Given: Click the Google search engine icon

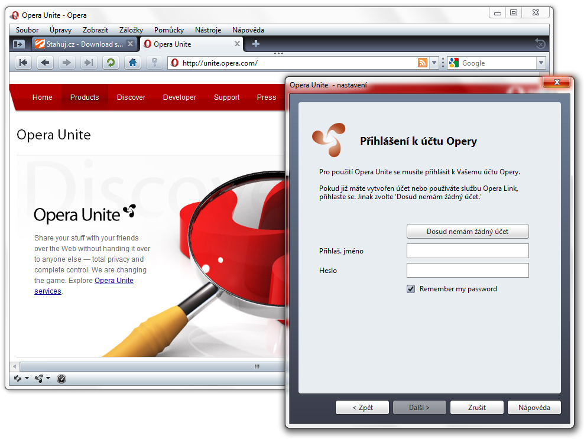Looking at the screenshot, I should 453,63.
